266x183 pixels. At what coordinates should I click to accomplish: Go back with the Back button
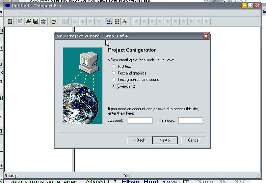tap(139, 140)
